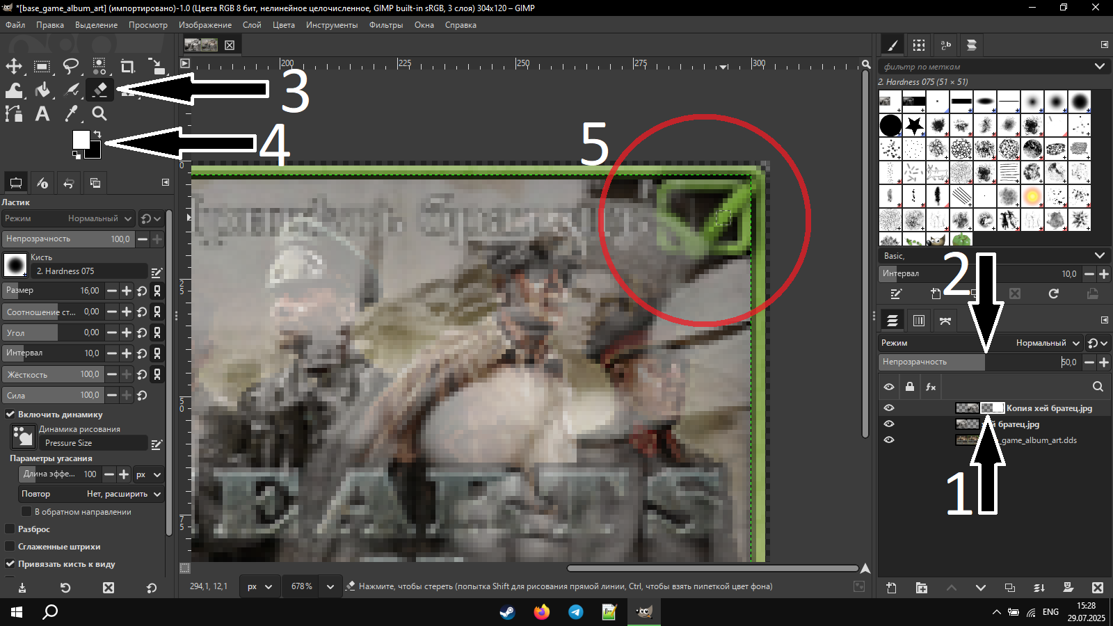This screenshot has width=1113, height=626.
Task: Select the Free Select lasso tool
Action: pos(71,66)
